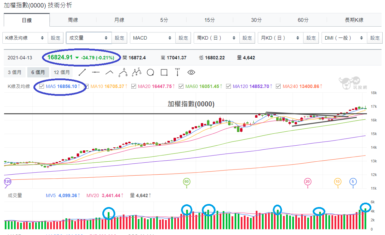This screenshot has height=235, width=385.
Task: Expand the 周KD(日) indicator dropdown
Action: click(217, 38)
